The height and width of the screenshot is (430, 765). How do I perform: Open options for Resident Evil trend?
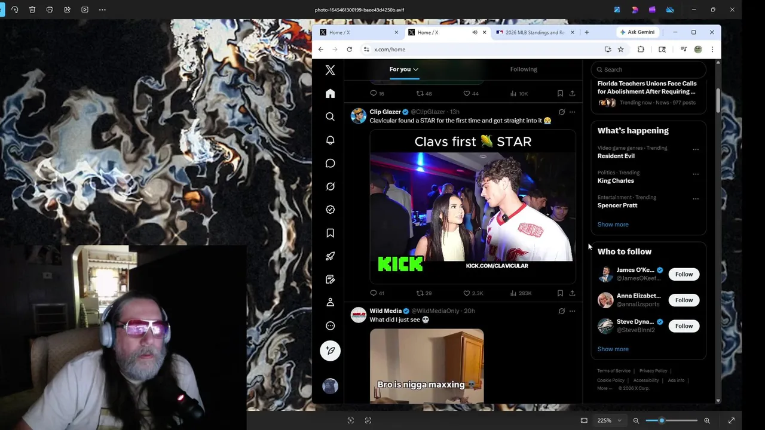click(696, 149)
